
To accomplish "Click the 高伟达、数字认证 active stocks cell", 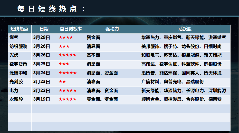I will [x=185, y=64].
